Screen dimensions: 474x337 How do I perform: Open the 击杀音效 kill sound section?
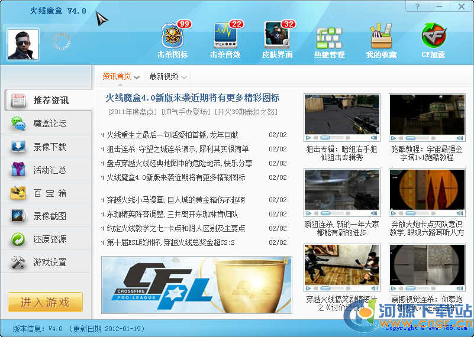point(225,40)
